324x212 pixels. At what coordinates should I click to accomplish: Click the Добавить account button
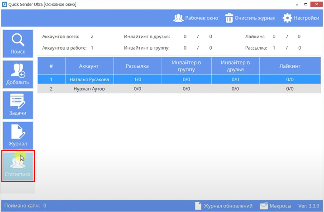coord(18,75)
